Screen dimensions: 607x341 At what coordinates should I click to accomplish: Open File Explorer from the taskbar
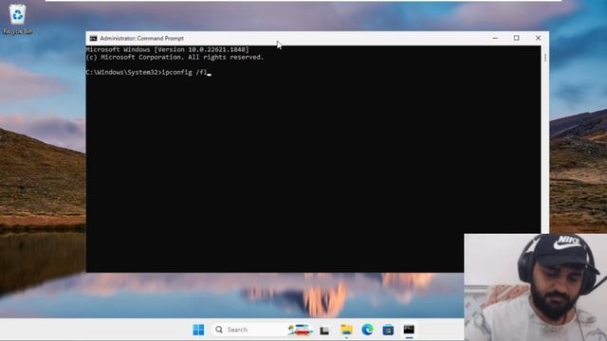(x=346, y=330)
